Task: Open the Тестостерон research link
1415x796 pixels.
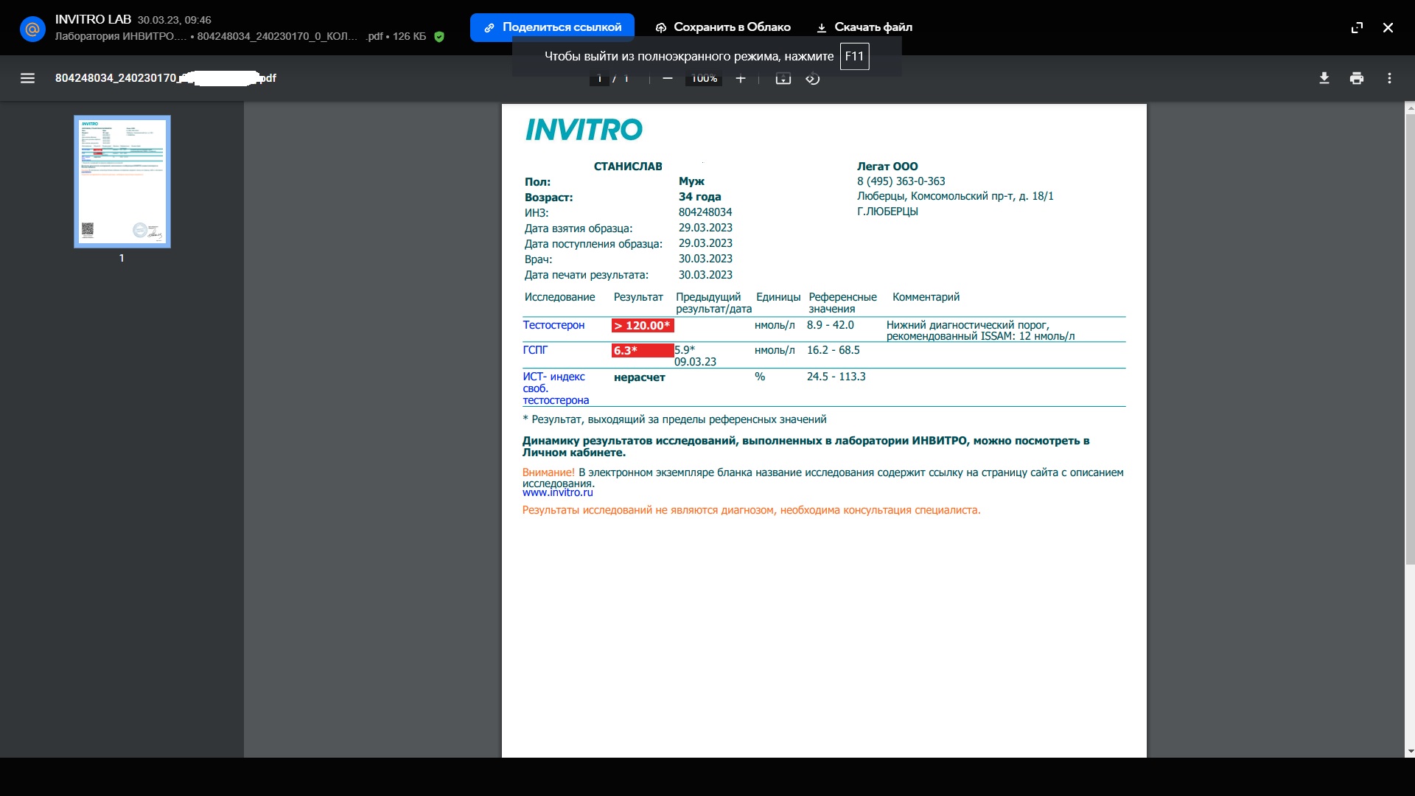Action: (553, 325)
